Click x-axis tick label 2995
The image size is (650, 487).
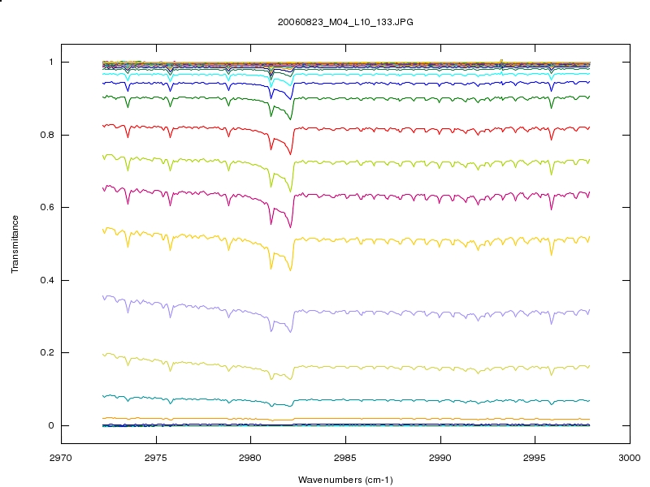535,458
